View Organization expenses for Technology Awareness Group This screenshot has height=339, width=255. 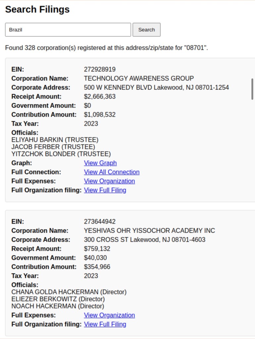[x=109, y=181]
